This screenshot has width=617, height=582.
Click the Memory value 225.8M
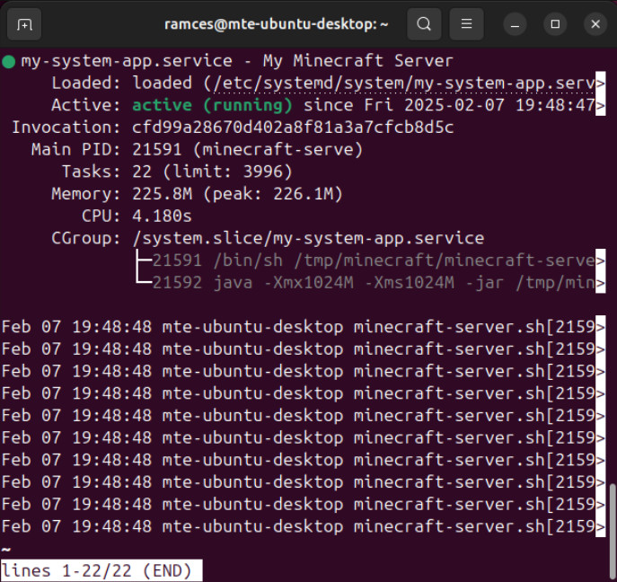[163, 194]
